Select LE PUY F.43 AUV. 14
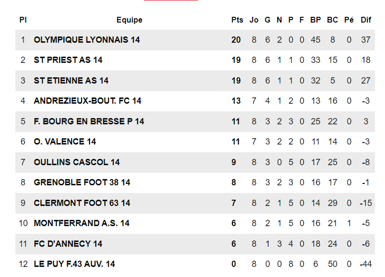The height and width of the screenshot is (277, 385). (x=74, y=264)
